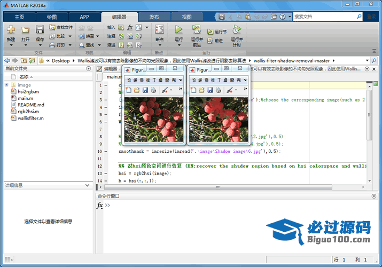
Task: Click the Run and Advance (运行并前进) icon
Action: click(196, 30)
